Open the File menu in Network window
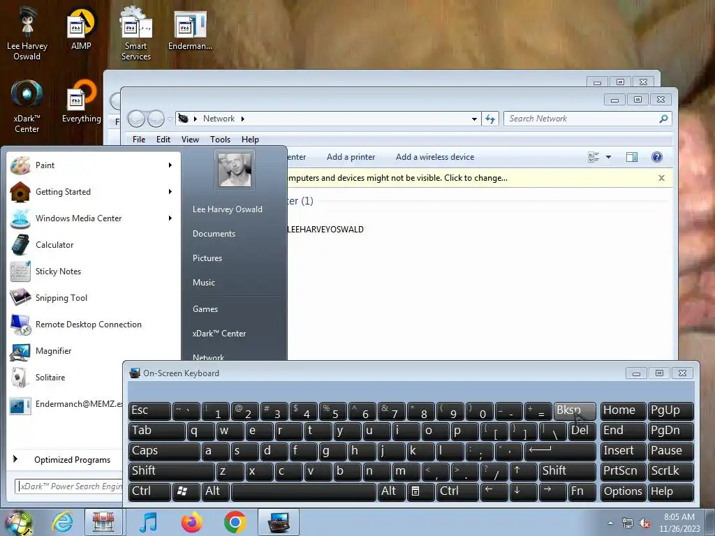This screenshot has width=715, height=536. click(x=139, y=140)
